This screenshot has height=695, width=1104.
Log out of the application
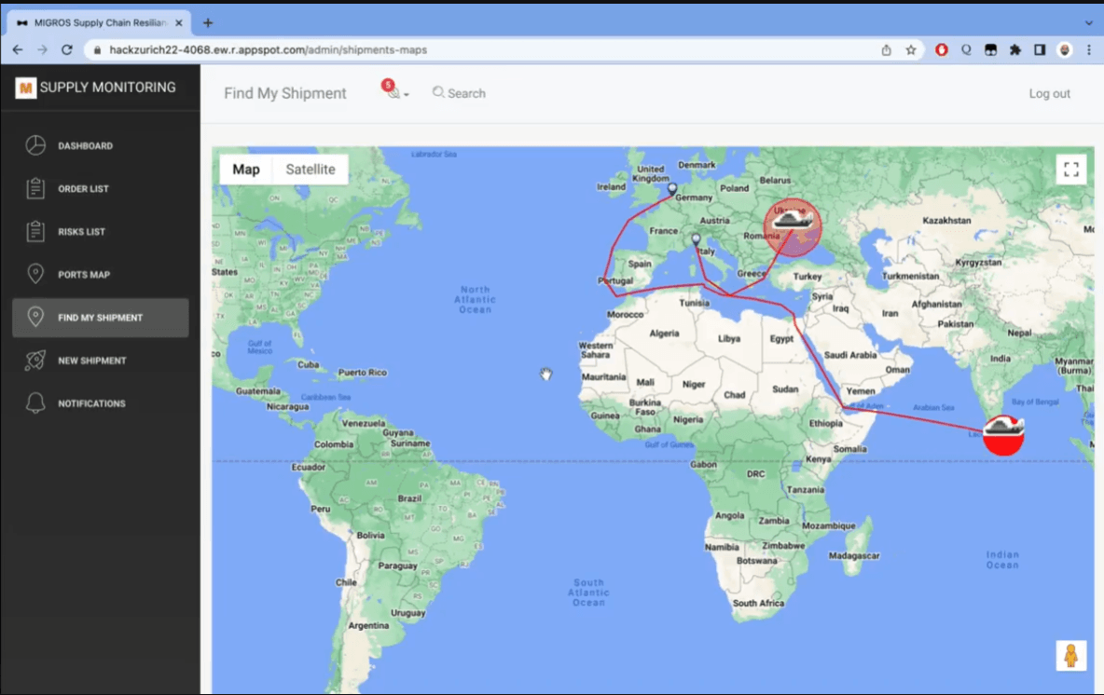pos(1049,93)
